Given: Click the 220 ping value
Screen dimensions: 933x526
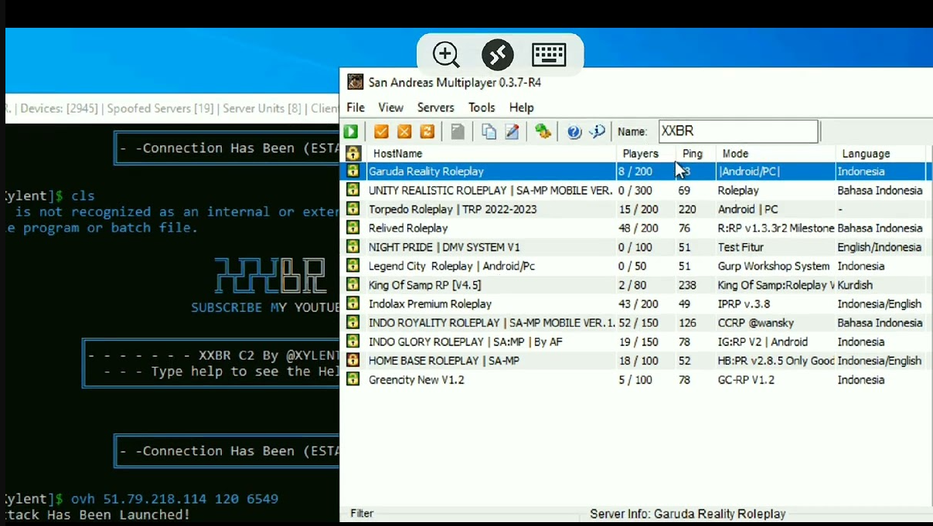Looking at the screenshot, I should point(687,209).
